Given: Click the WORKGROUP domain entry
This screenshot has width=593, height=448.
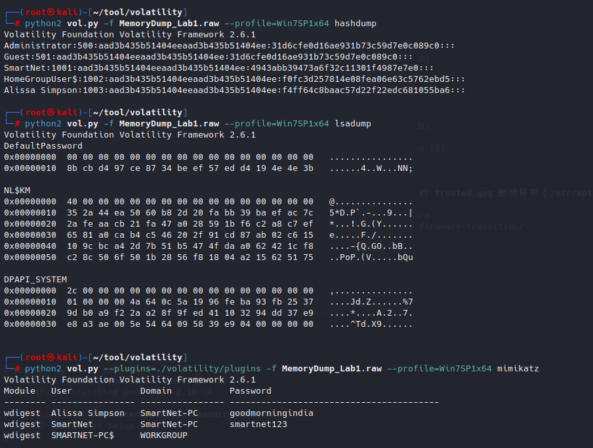Looking at the screenshot, I should click(x=164, y=436).
